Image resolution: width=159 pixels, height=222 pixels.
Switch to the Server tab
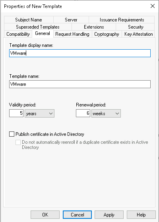click(71, 20)
